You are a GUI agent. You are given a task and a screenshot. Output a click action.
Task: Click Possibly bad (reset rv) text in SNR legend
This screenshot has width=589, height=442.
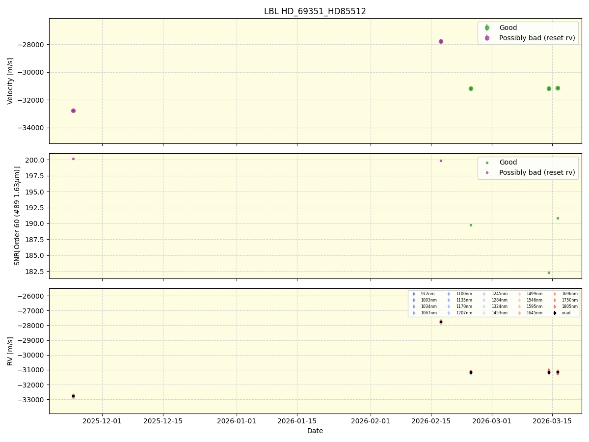tap(536, 172)
